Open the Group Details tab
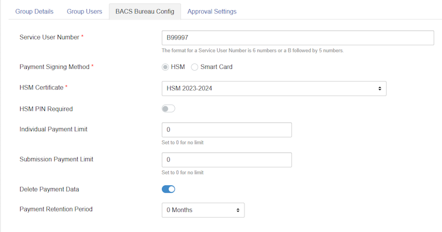 [34, 12]
